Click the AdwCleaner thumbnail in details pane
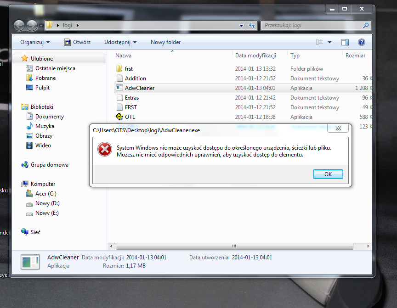Screen dimensions: 397x308 [30, 262]
